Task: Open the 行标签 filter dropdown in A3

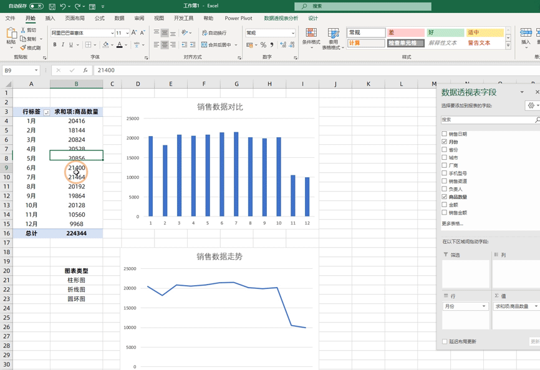Action: tap(46, 112)
